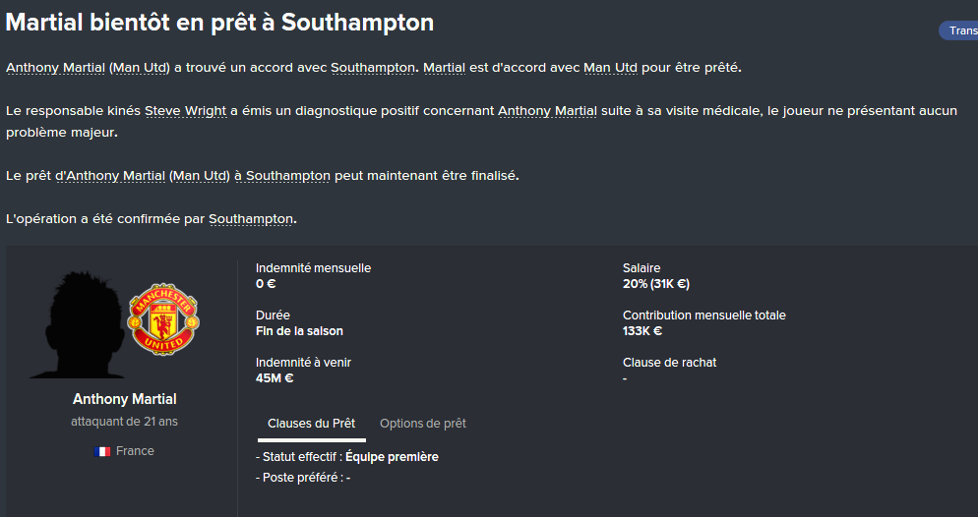The height and width of the screenshot is (517, 978).
Task: Click d'Anthony Martial link in loan sentence
Action: click(x=110, y=176)
